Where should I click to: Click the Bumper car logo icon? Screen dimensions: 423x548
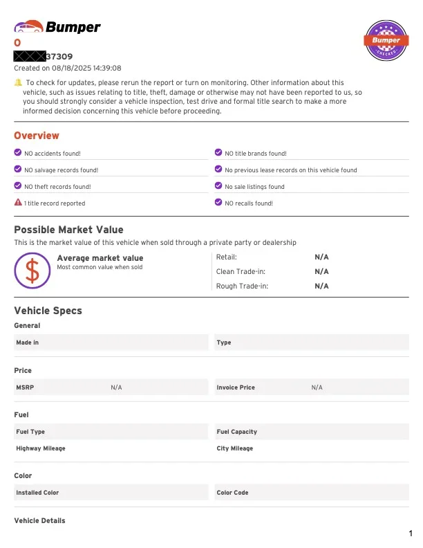(28, 27)
